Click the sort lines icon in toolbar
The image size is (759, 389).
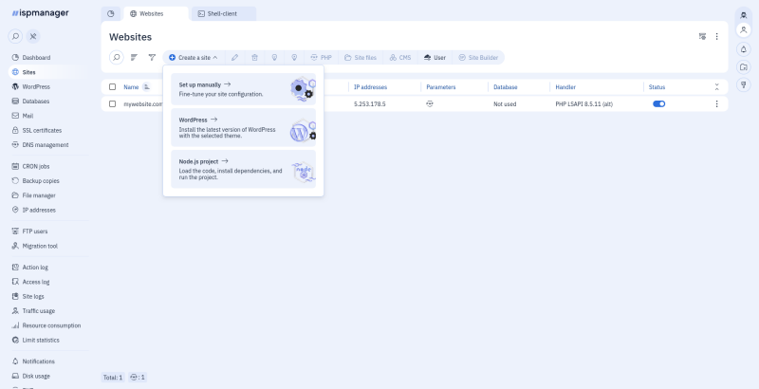click(134, 58)
